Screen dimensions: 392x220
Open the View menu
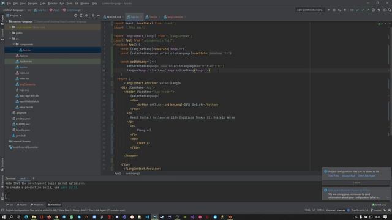pyautogui.click(x=23, y=4)
